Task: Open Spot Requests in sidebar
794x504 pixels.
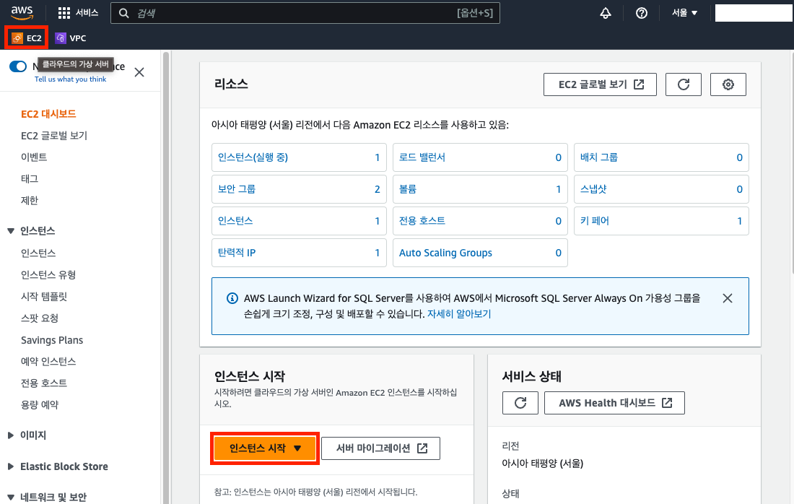Action: click(x=40, y=318)
